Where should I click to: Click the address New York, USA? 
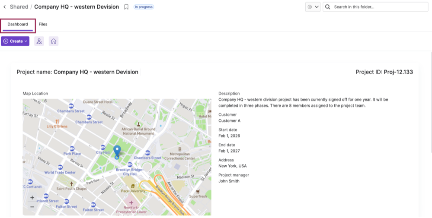[233, 166]
